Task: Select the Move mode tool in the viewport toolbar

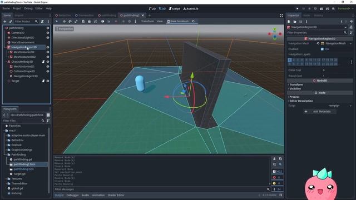Action: (x=64, y=21)
